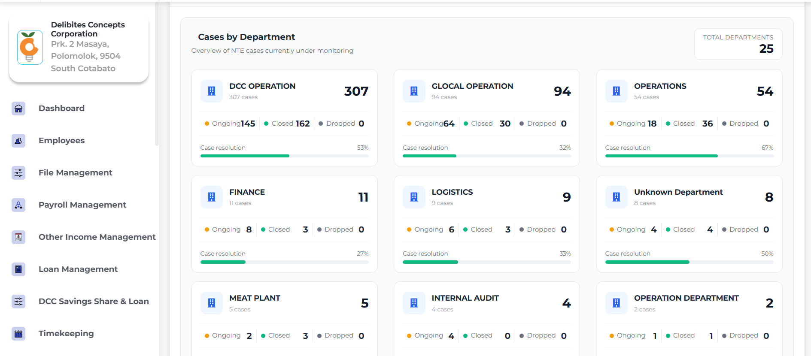This screenshot has height=356, width=811.
Task: Open Loan Management from the sidebar
Action: (x=78, y=269)
